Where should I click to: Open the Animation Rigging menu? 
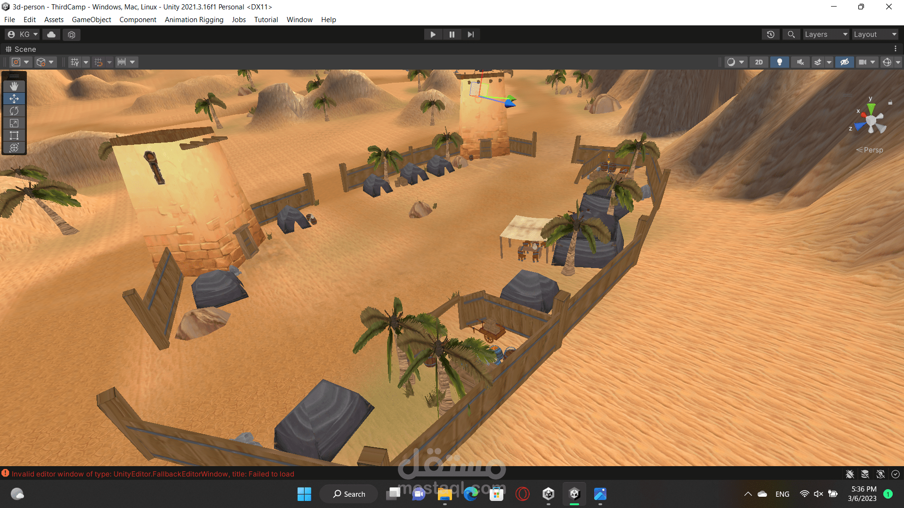pyautogui.click(x=194, y=20)
